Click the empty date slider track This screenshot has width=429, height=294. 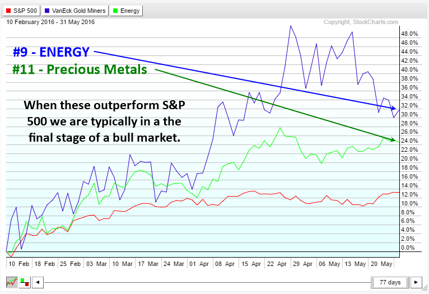(x=207, y=282)
